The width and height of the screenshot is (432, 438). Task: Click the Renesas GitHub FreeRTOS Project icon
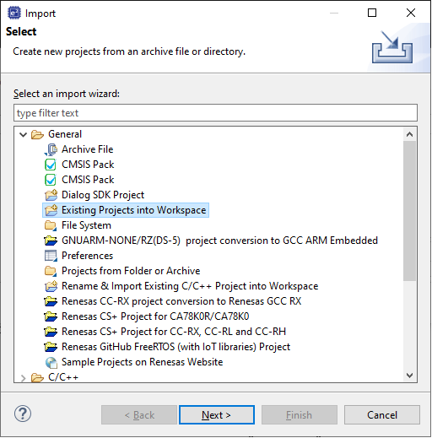pos(51,347)
